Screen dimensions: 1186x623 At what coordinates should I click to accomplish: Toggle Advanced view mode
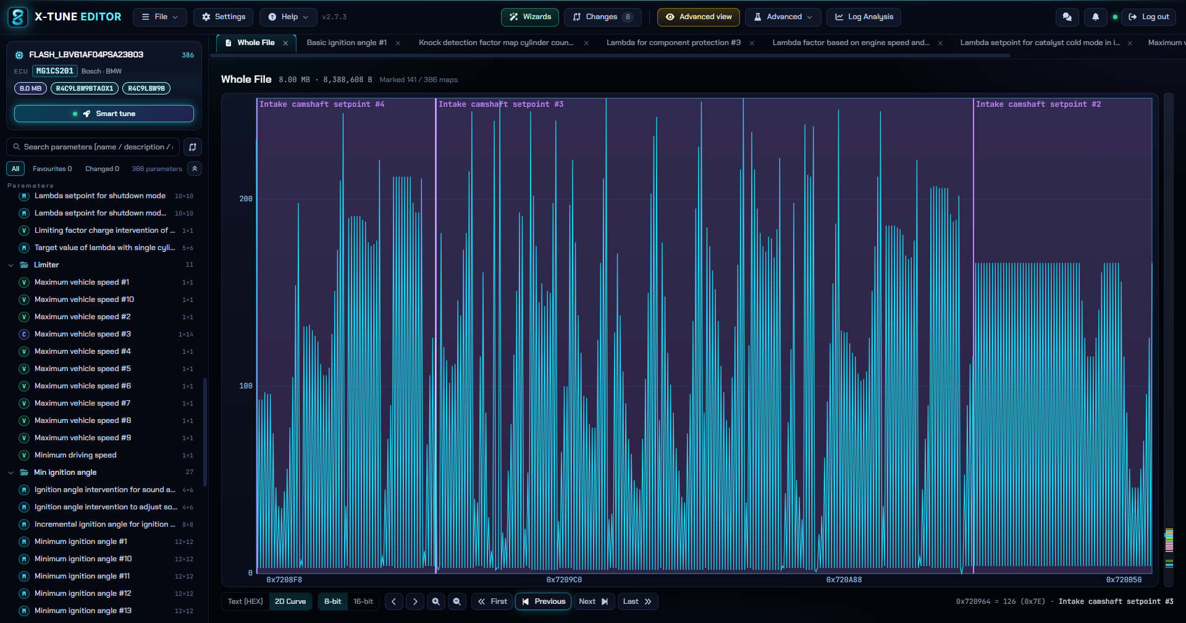point(699,17)
